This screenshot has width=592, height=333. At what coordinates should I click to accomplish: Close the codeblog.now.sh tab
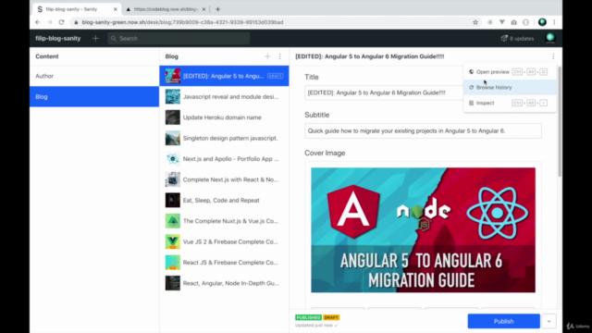[203, 9]
